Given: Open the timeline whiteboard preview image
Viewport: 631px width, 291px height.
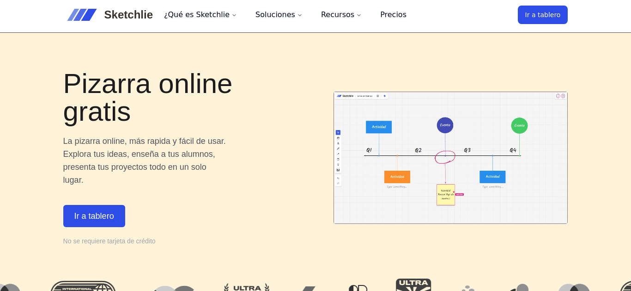Looking at the screenshot, I should 450,158.
